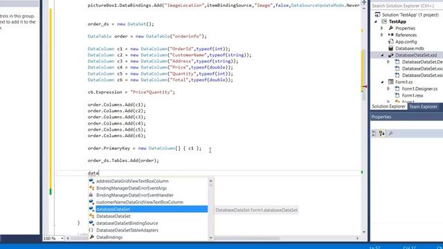Click the field icon beside customerNameDataGridViewTextBoxColumn
The height and width of the screenshot is (249, 443).
point(91,202)
